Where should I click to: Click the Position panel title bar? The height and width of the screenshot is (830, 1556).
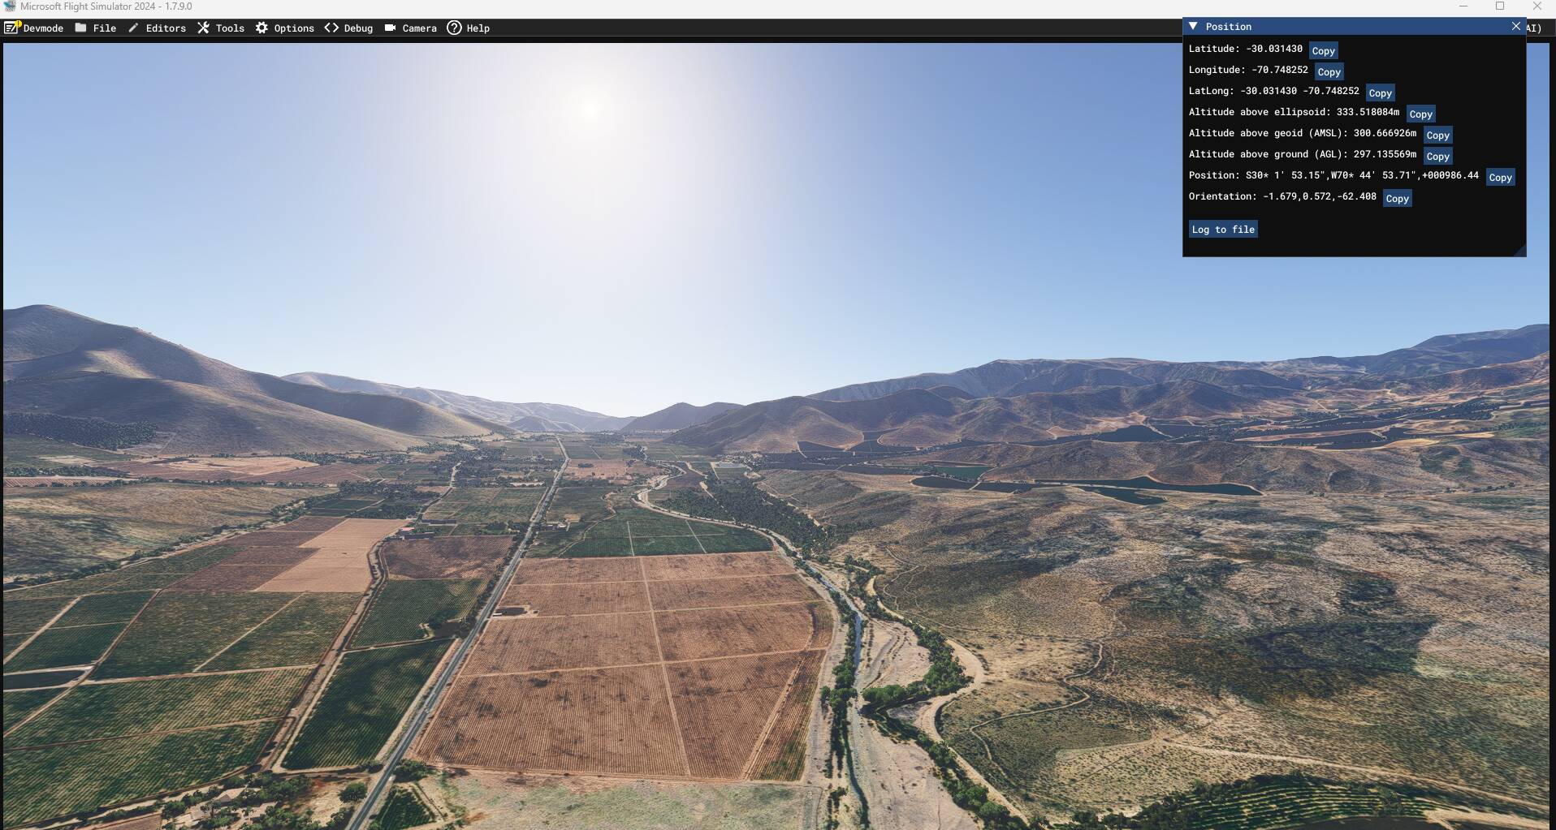coord(1354,26)
